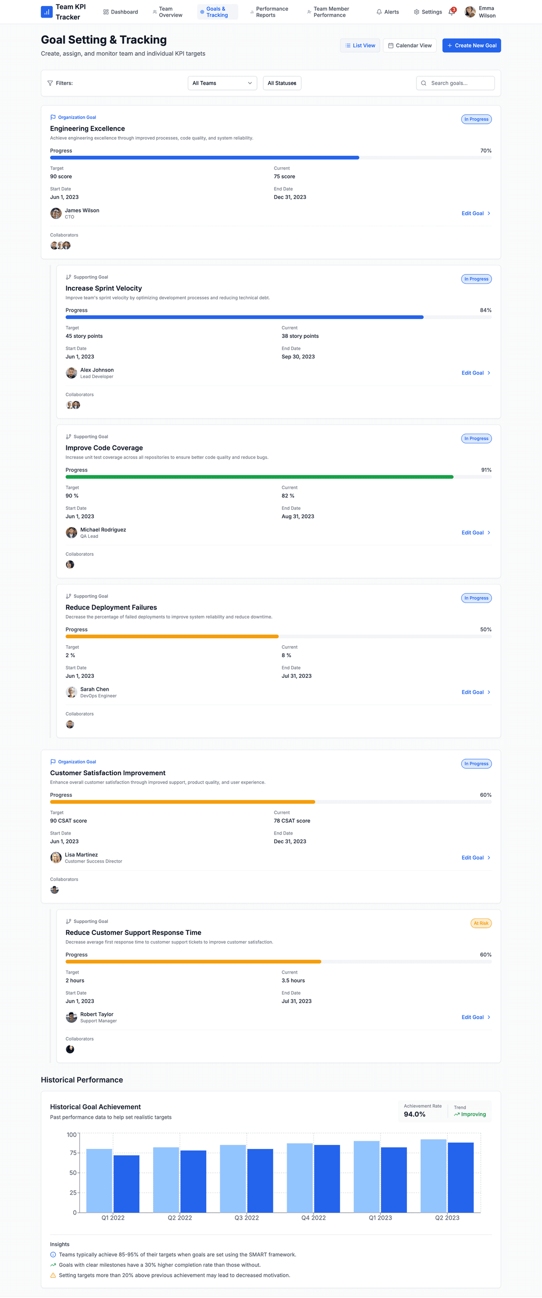The image size is (542, 1298).
Task: Click Edit Goal for Improve Code Coverage
Action: [476, 533]
